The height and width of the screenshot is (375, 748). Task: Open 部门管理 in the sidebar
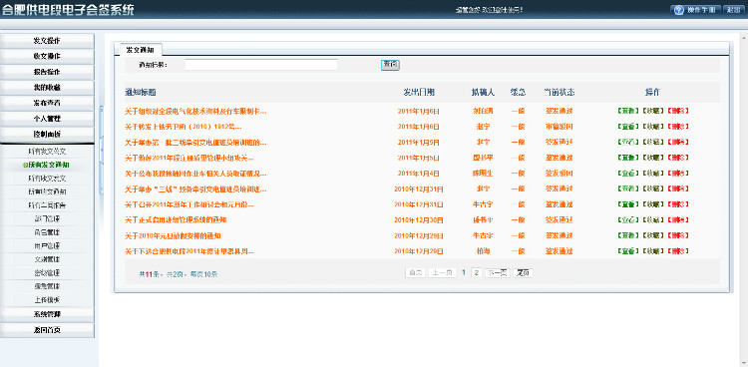point(47,219)
